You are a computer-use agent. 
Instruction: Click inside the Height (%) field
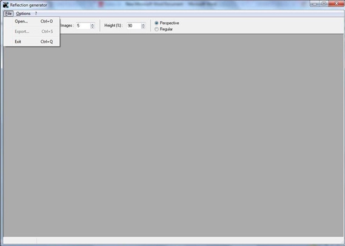pos(134,26)
